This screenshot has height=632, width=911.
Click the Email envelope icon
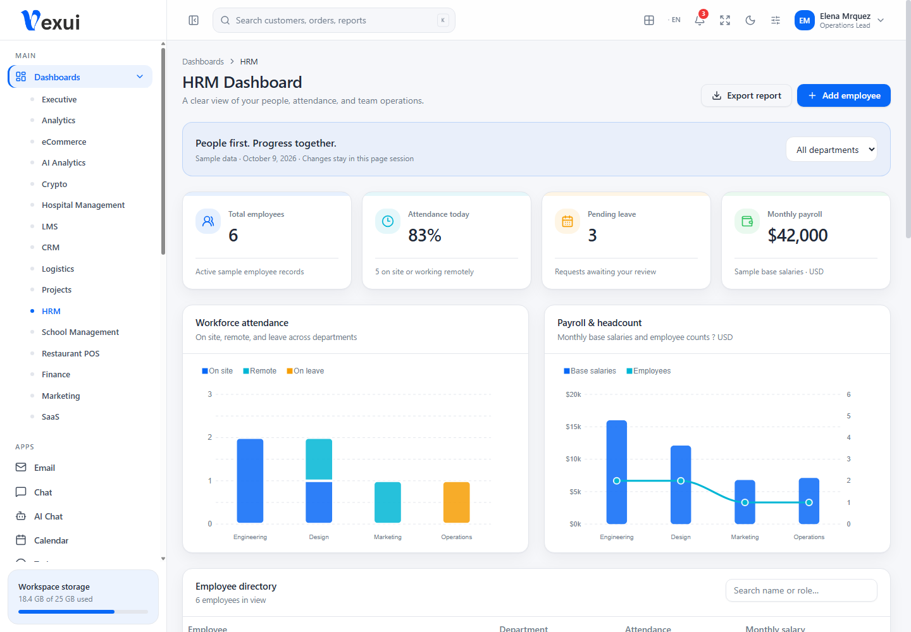[21, 467]
